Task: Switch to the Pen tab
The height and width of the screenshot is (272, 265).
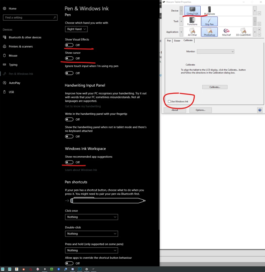Action: (169, 41)
